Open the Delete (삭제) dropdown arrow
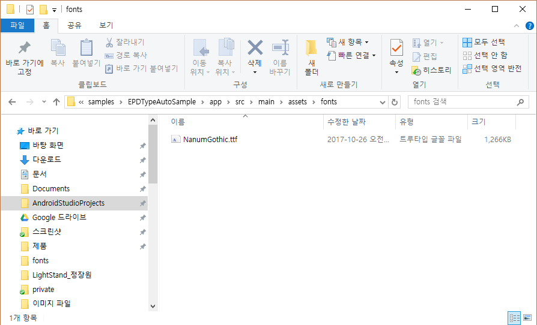The height and width of the screenshot is (325, 537). click(255, 72)
